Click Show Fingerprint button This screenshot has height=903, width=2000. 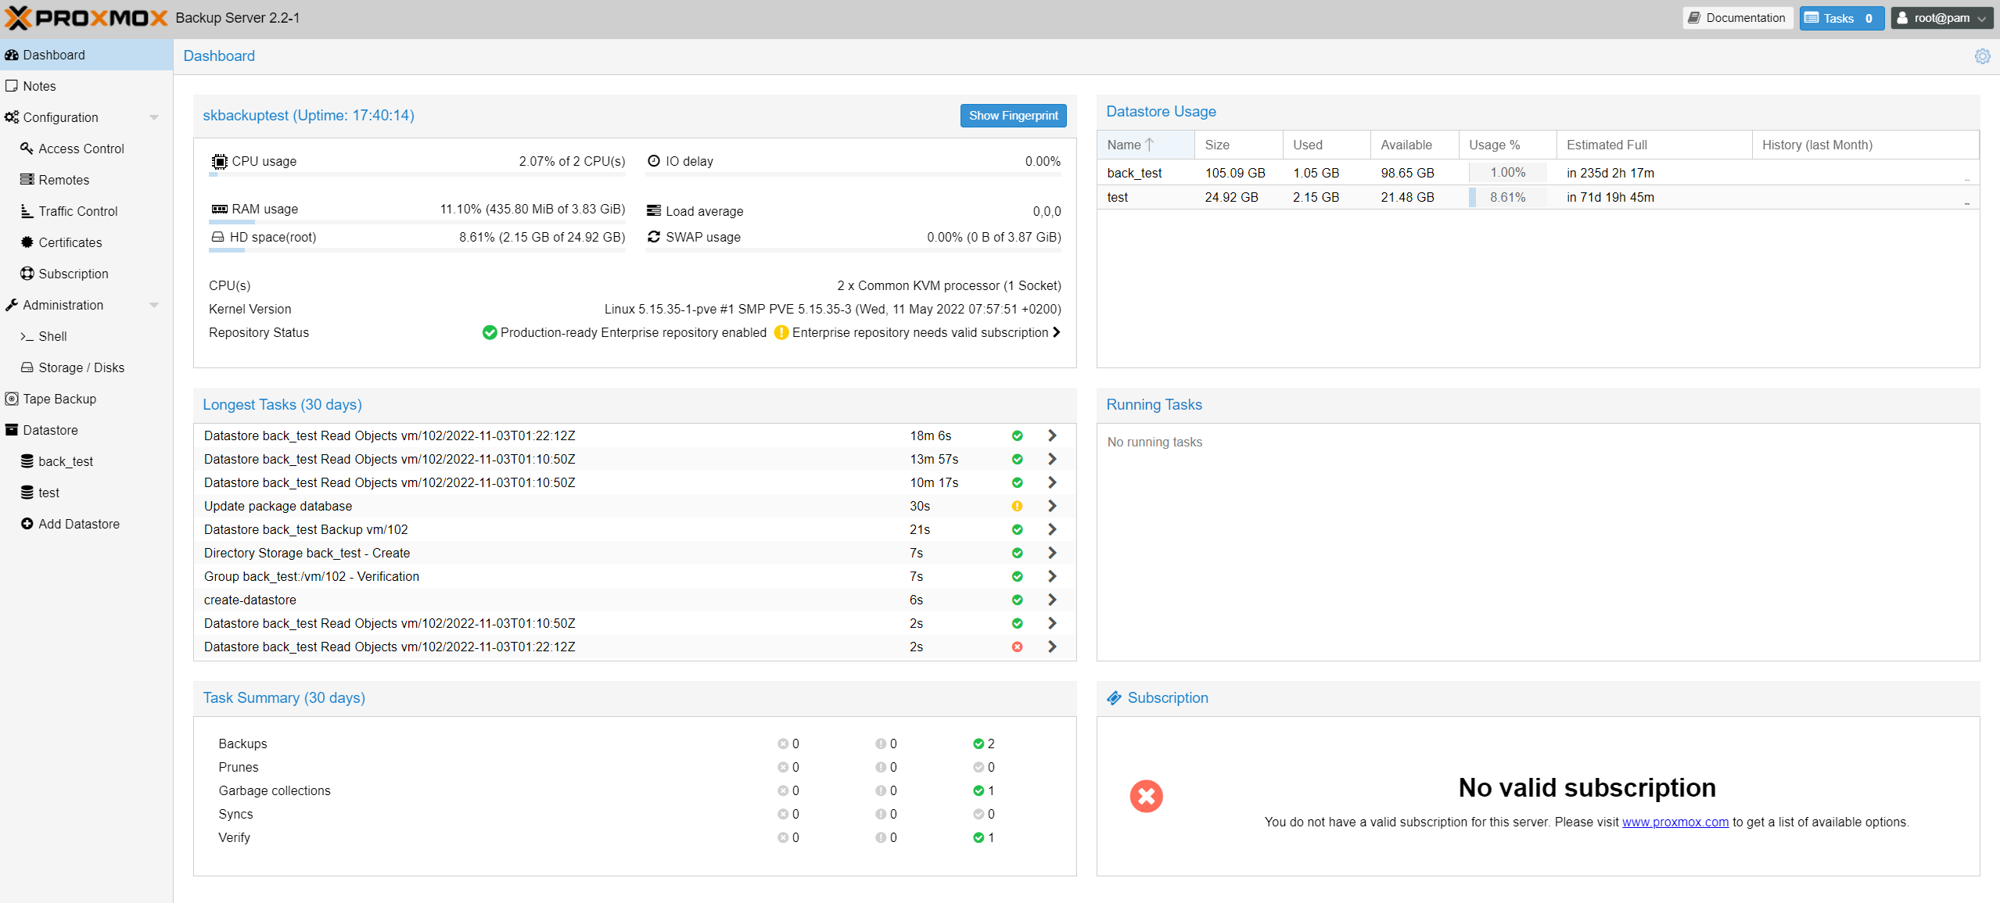[x=1013, y=115]
